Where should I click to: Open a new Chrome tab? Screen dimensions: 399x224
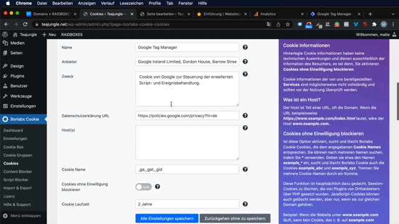pyautogui.click(x=370, y=14)
